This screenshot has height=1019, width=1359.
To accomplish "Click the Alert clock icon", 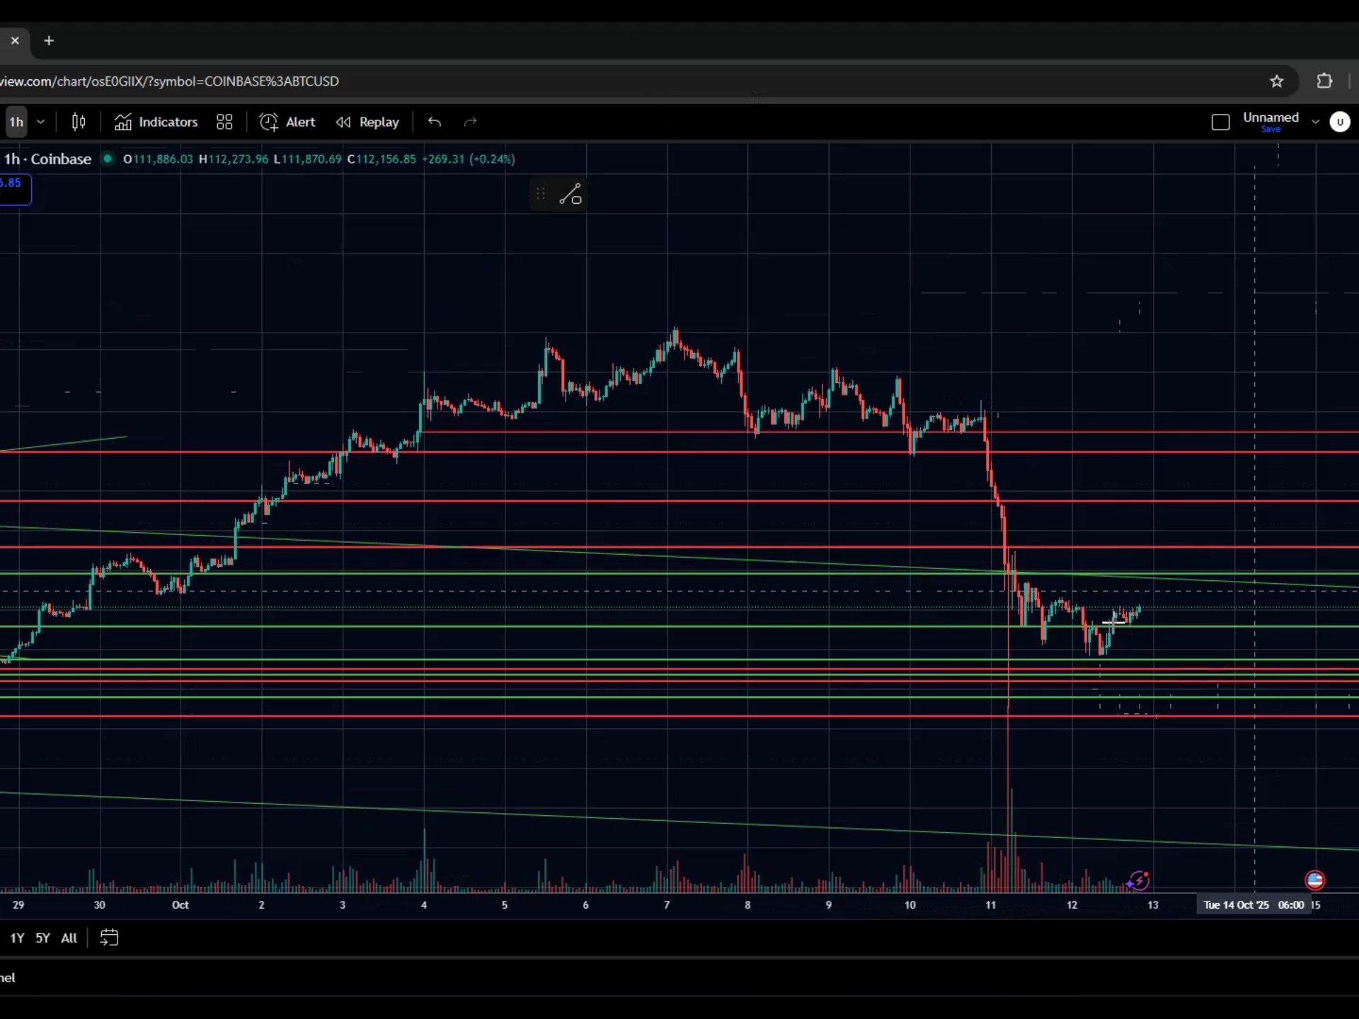I will coord(270,122).
